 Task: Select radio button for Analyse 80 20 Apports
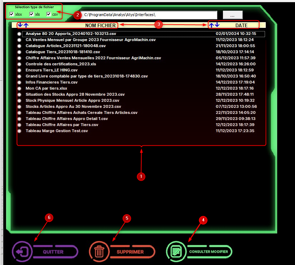19,34
